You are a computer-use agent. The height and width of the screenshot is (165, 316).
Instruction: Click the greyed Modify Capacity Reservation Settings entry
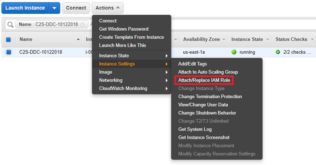click(x=217, y=154)
